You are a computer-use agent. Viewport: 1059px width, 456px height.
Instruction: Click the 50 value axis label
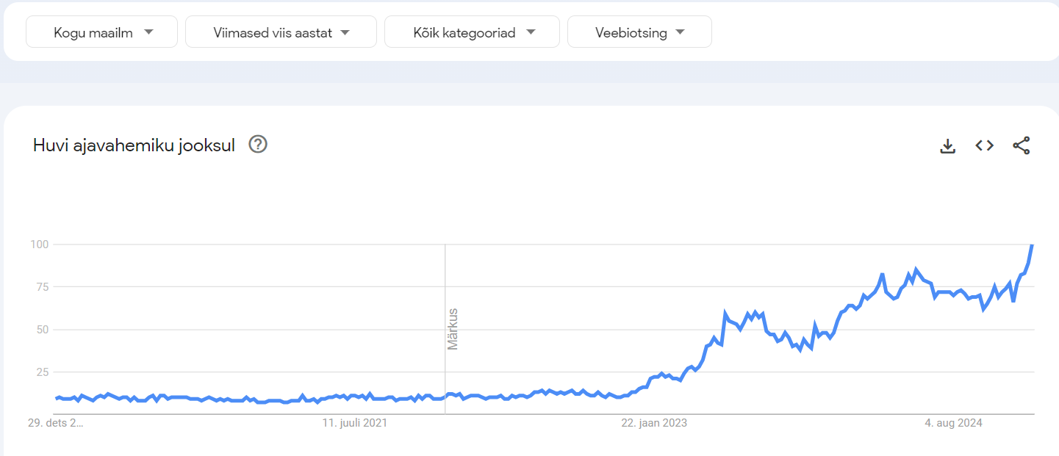click(x=41, y=329)
